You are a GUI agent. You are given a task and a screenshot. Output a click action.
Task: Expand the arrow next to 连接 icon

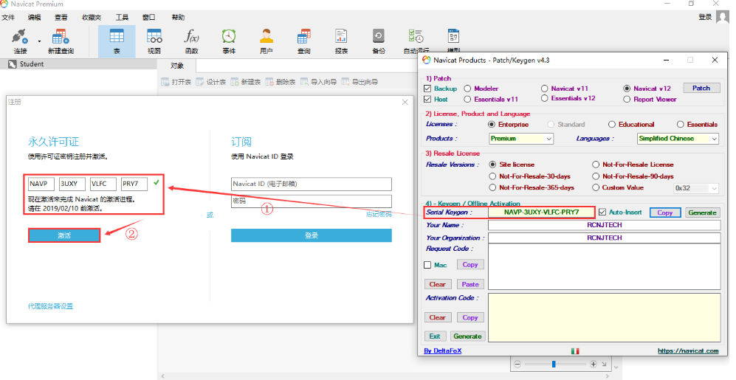(39, 41)
